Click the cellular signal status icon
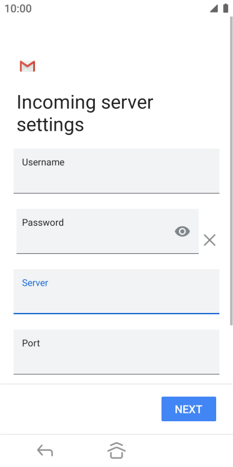This screenshot has width=233, height=467. [x=214, y=8]
